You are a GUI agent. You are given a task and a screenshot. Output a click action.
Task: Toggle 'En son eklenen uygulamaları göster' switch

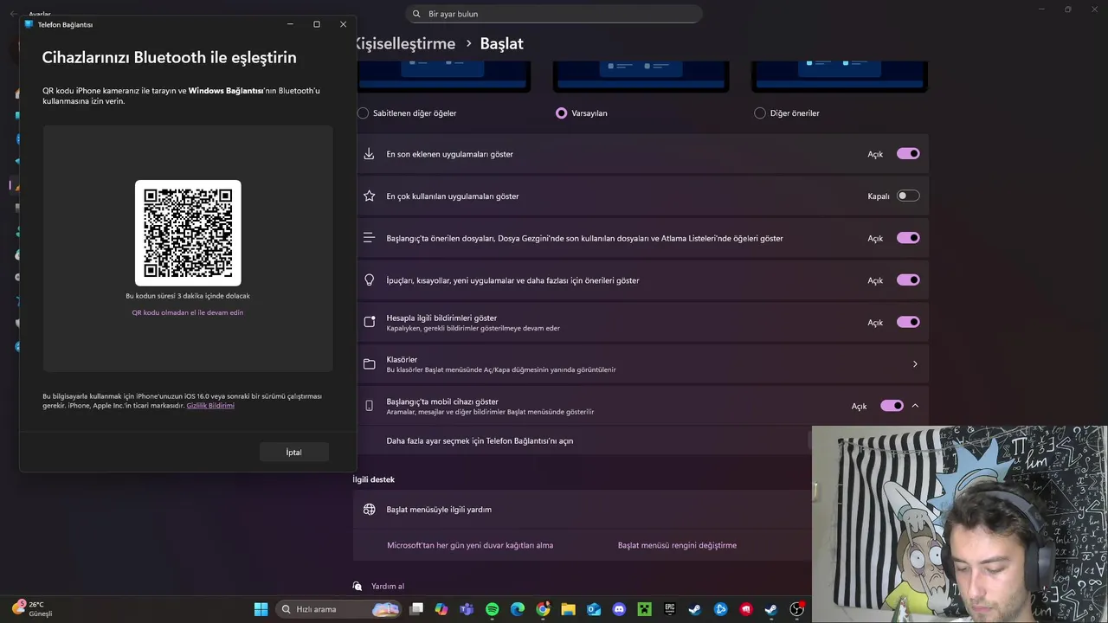(x=908, y=154)
